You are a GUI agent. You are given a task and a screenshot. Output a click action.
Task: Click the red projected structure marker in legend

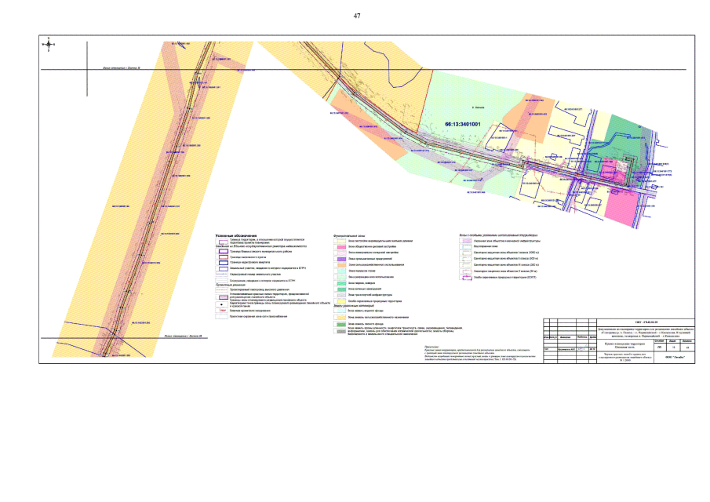[223, 310]
